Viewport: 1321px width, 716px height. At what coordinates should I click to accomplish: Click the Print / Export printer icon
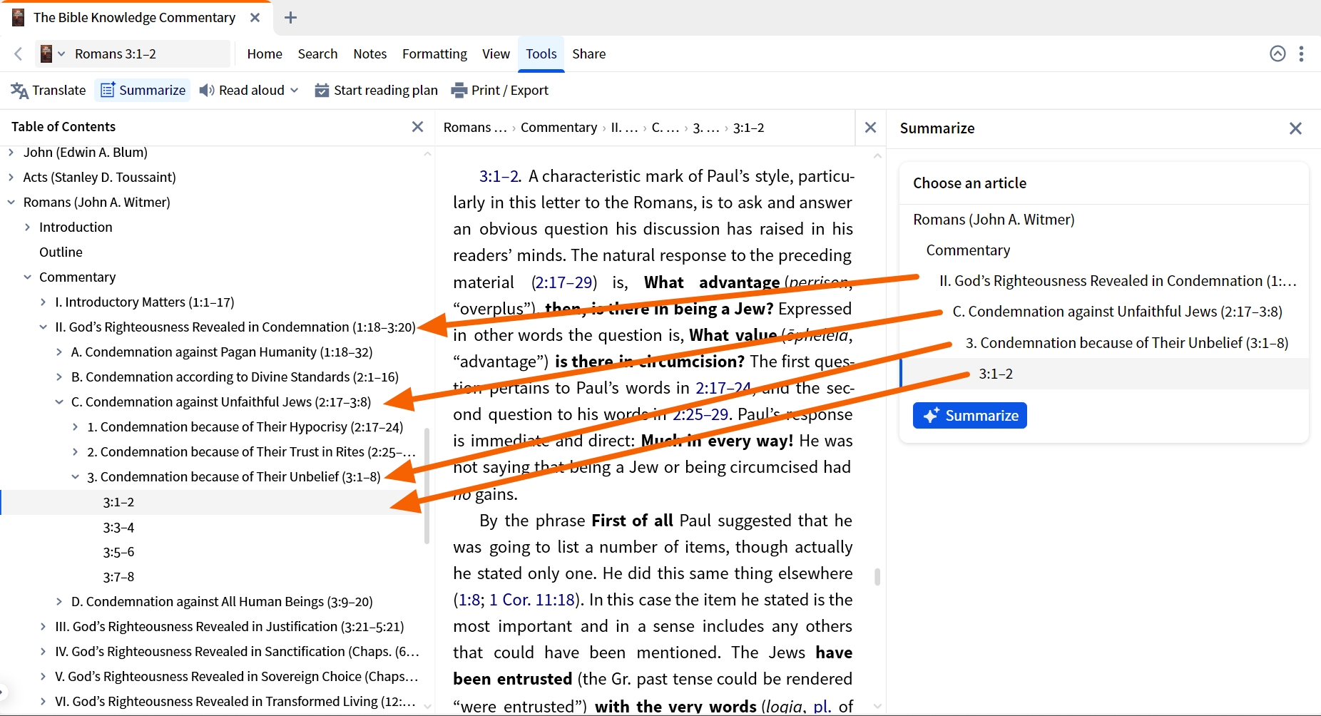tap(459, 91)
